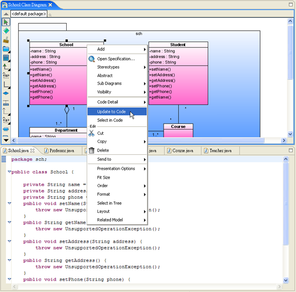Expand the Order submenu
Viewport: 296px width, 292px height.
117,186
